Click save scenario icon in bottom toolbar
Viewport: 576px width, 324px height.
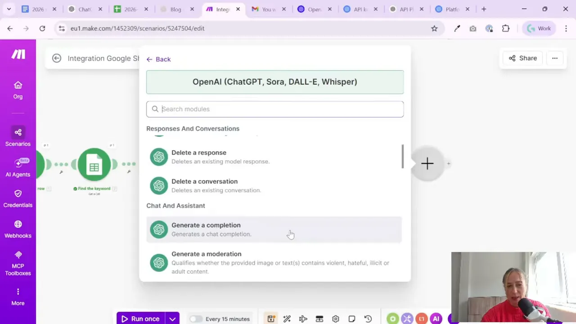[x=271, y=319]
